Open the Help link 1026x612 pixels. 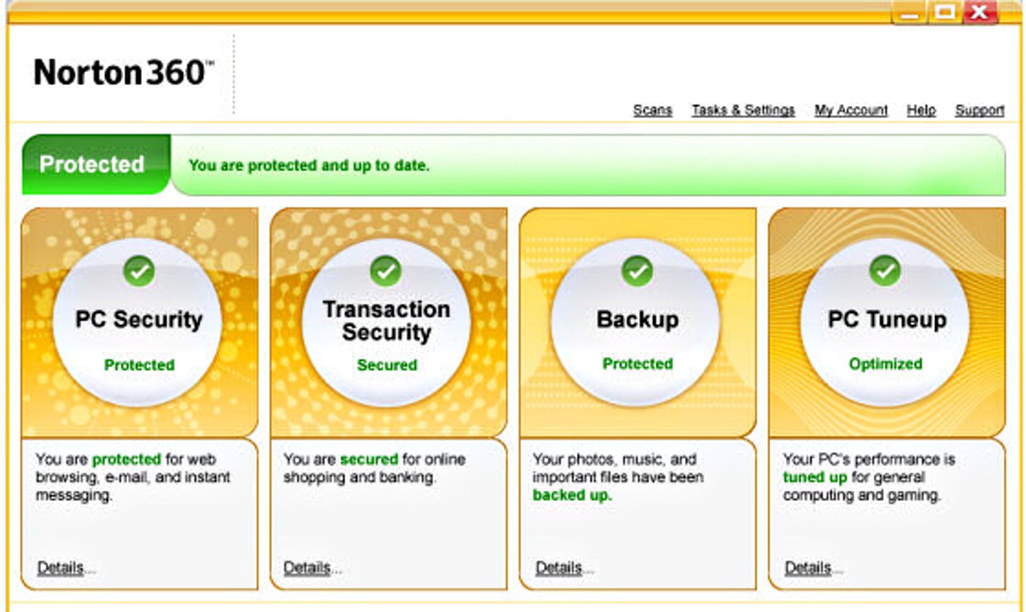(921, 110)
